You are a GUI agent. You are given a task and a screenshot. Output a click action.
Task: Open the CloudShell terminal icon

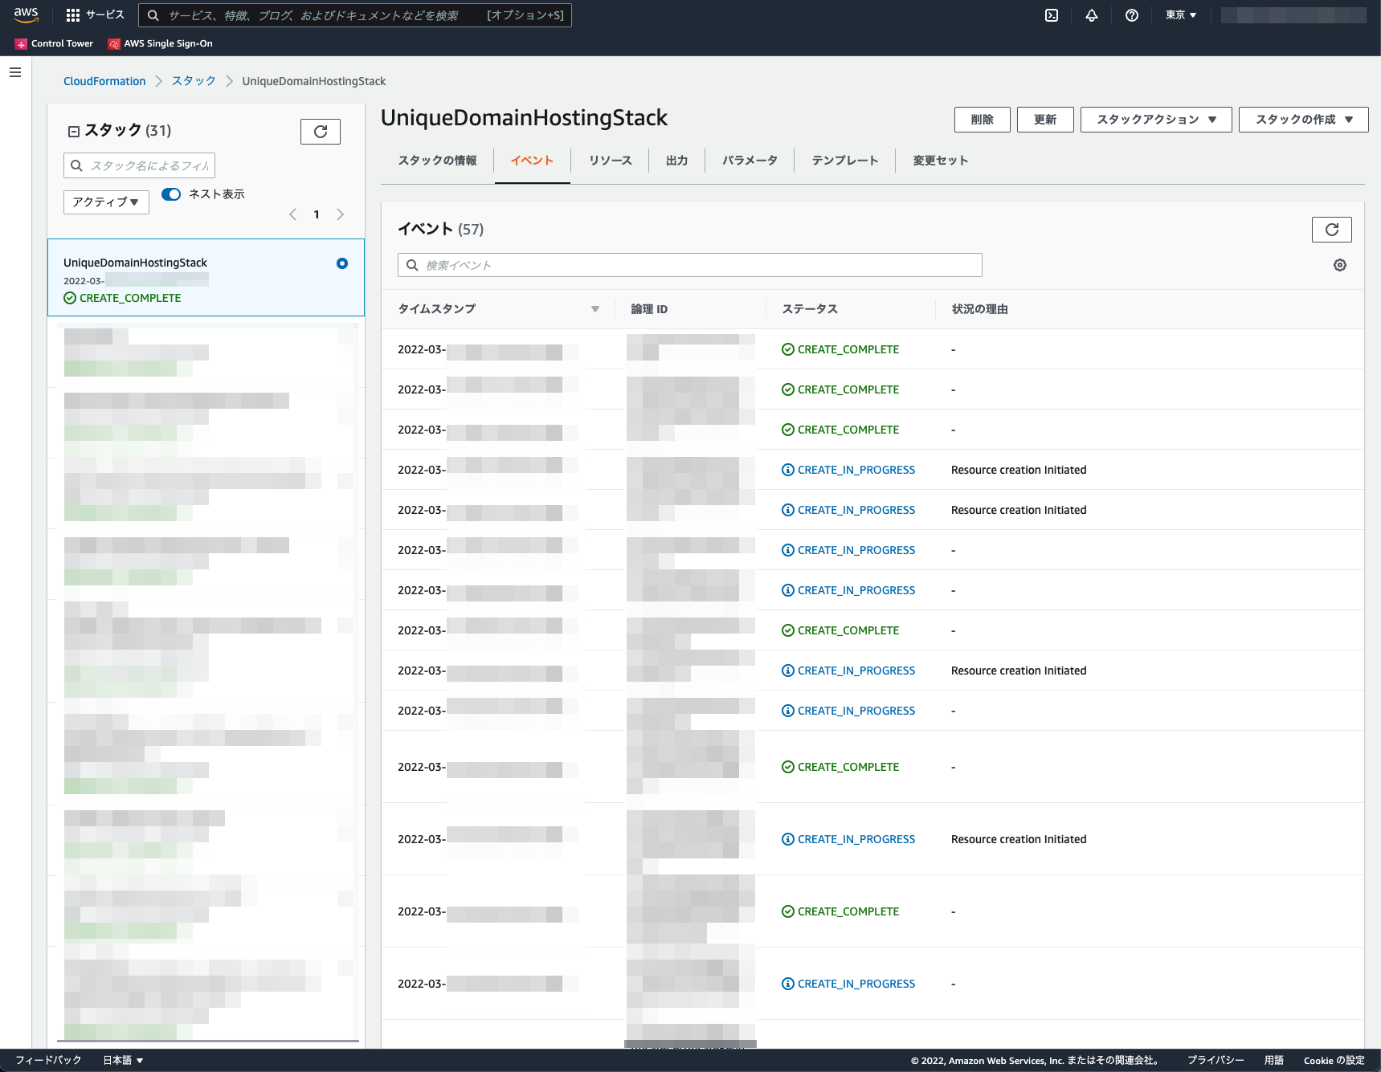point(1052,15)
